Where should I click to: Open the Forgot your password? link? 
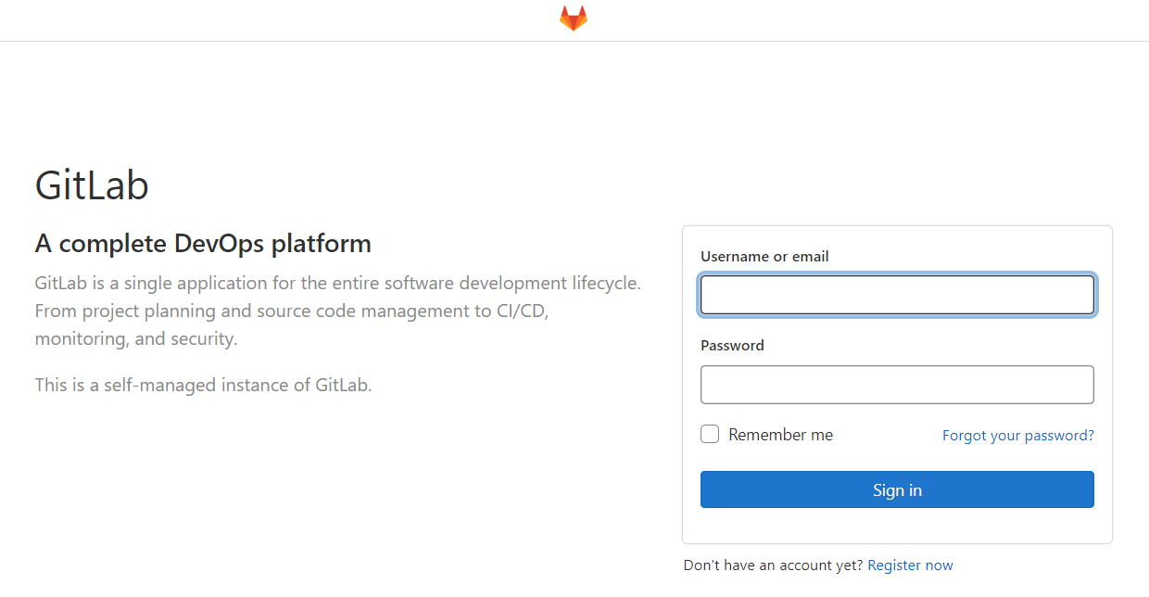click(x=1017, y=435)
